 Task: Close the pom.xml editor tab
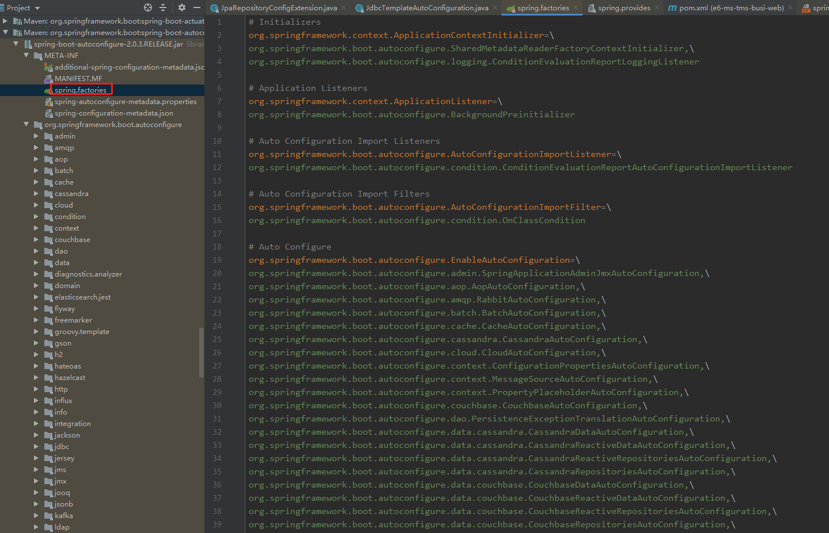point(790,8)
